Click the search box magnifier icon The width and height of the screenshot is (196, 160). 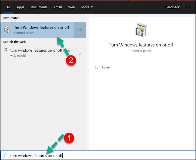6,155
